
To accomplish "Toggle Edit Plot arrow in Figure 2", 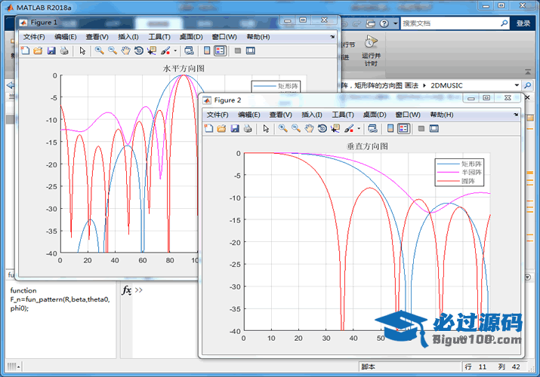I will [266, 129].
